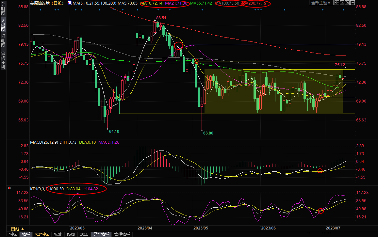Click the KDJ crossover circle marker
Screen dimensions: 378x237
click(321, 211)
